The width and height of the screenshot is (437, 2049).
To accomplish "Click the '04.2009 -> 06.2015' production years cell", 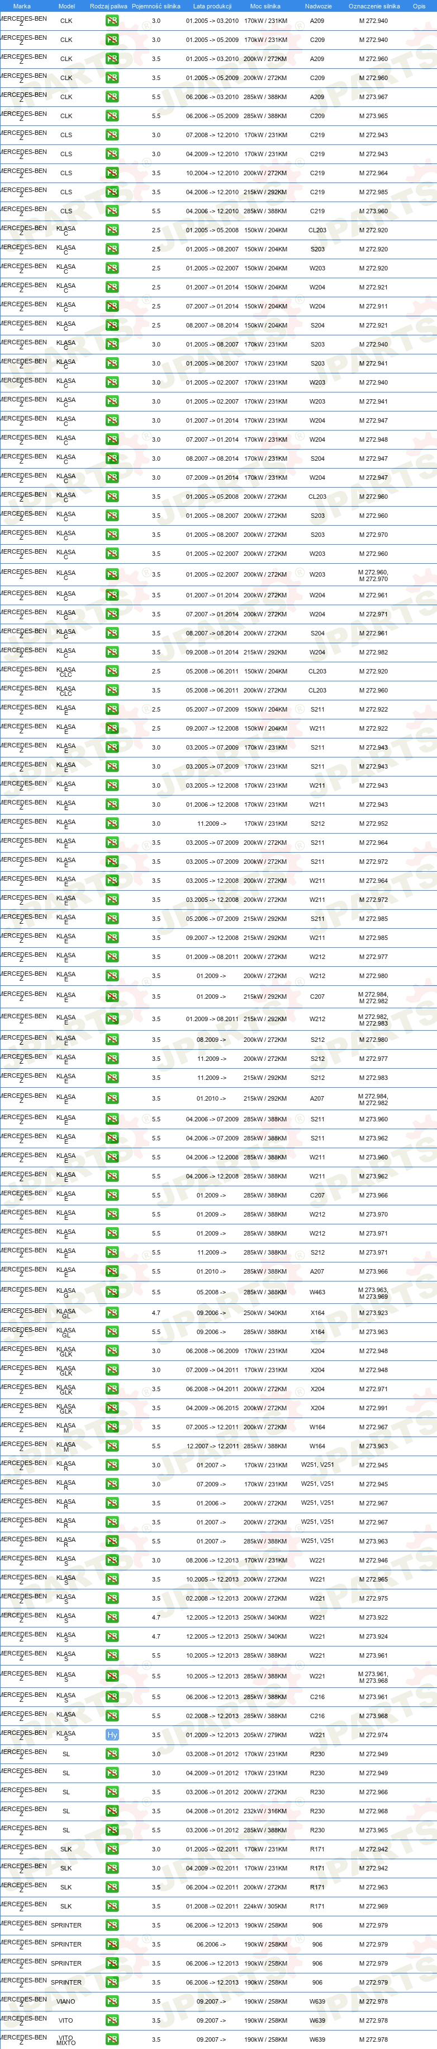I will coord(212,1409).
